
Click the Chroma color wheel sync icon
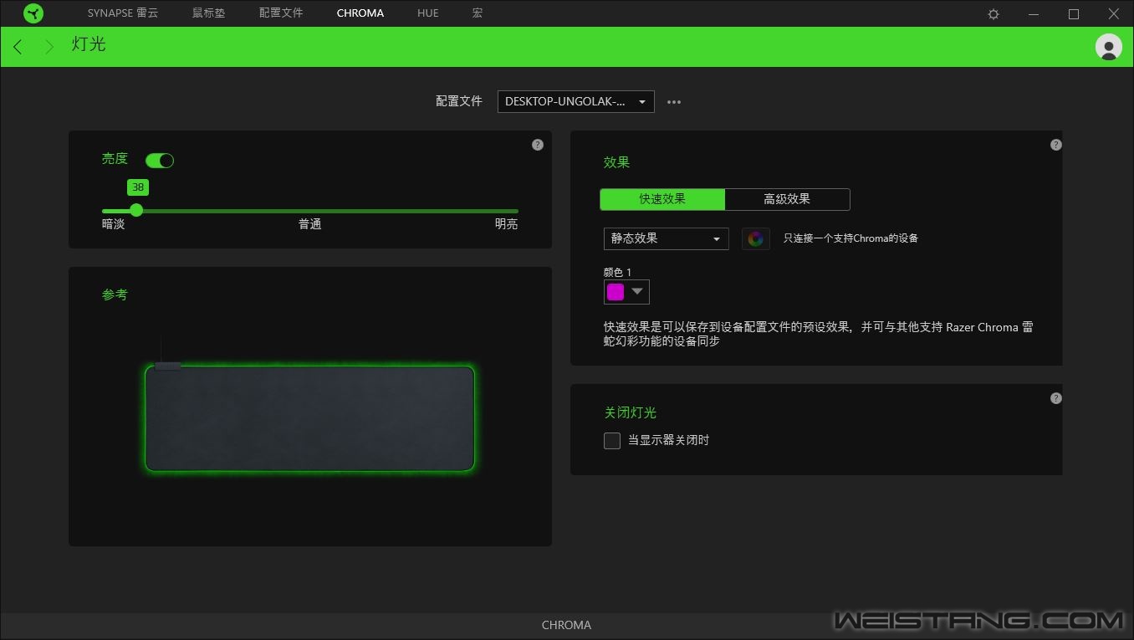[756, 239]
